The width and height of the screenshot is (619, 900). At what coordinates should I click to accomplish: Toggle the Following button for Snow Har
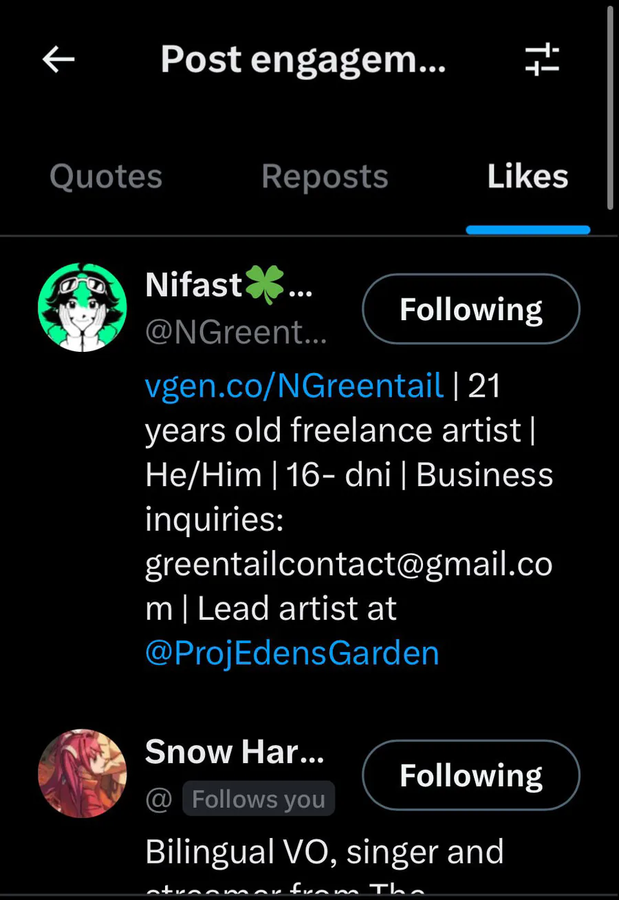pos(471,775)
